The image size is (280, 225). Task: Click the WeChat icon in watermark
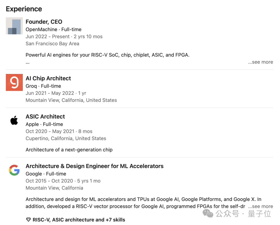[208, 214]
